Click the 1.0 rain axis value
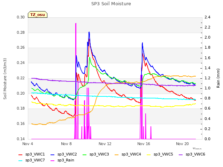 208,88
